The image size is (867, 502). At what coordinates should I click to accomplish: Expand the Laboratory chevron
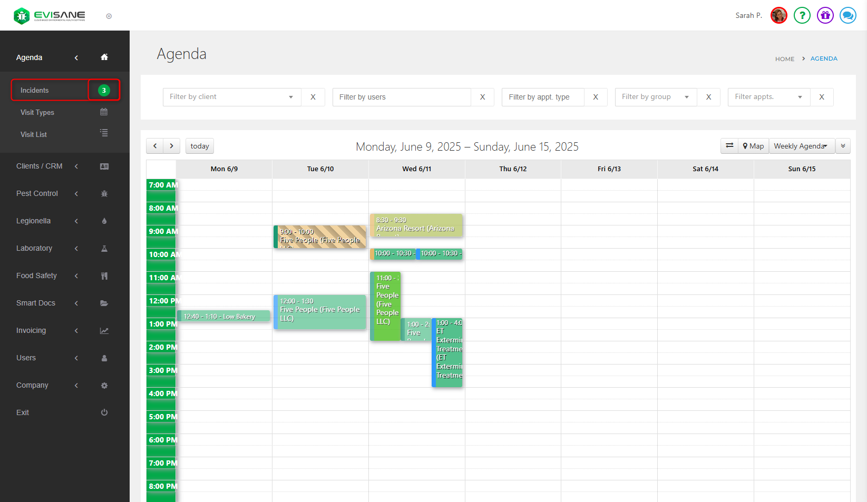coord(76,248)
